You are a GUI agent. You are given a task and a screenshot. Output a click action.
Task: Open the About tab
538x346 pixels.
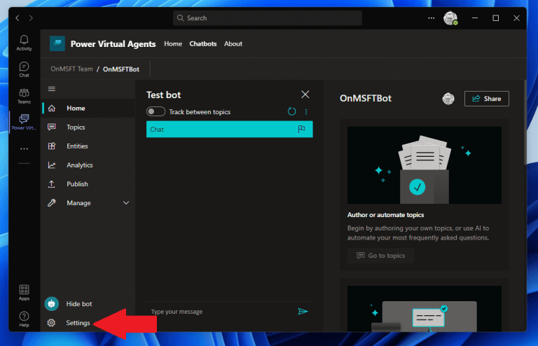(x=233, y=44)
